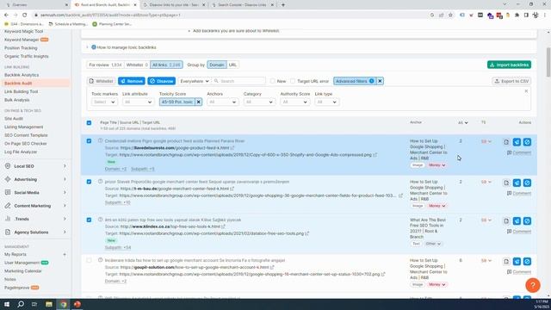Uncheck the klindex.co.za row checkbox

coord(89,220)
